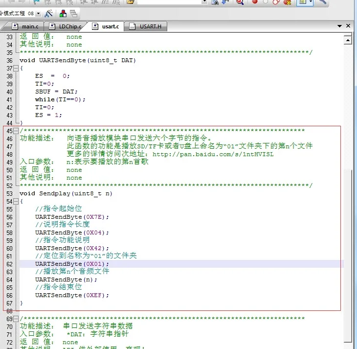Click comment '//说明指令长度'

point(63,224)
